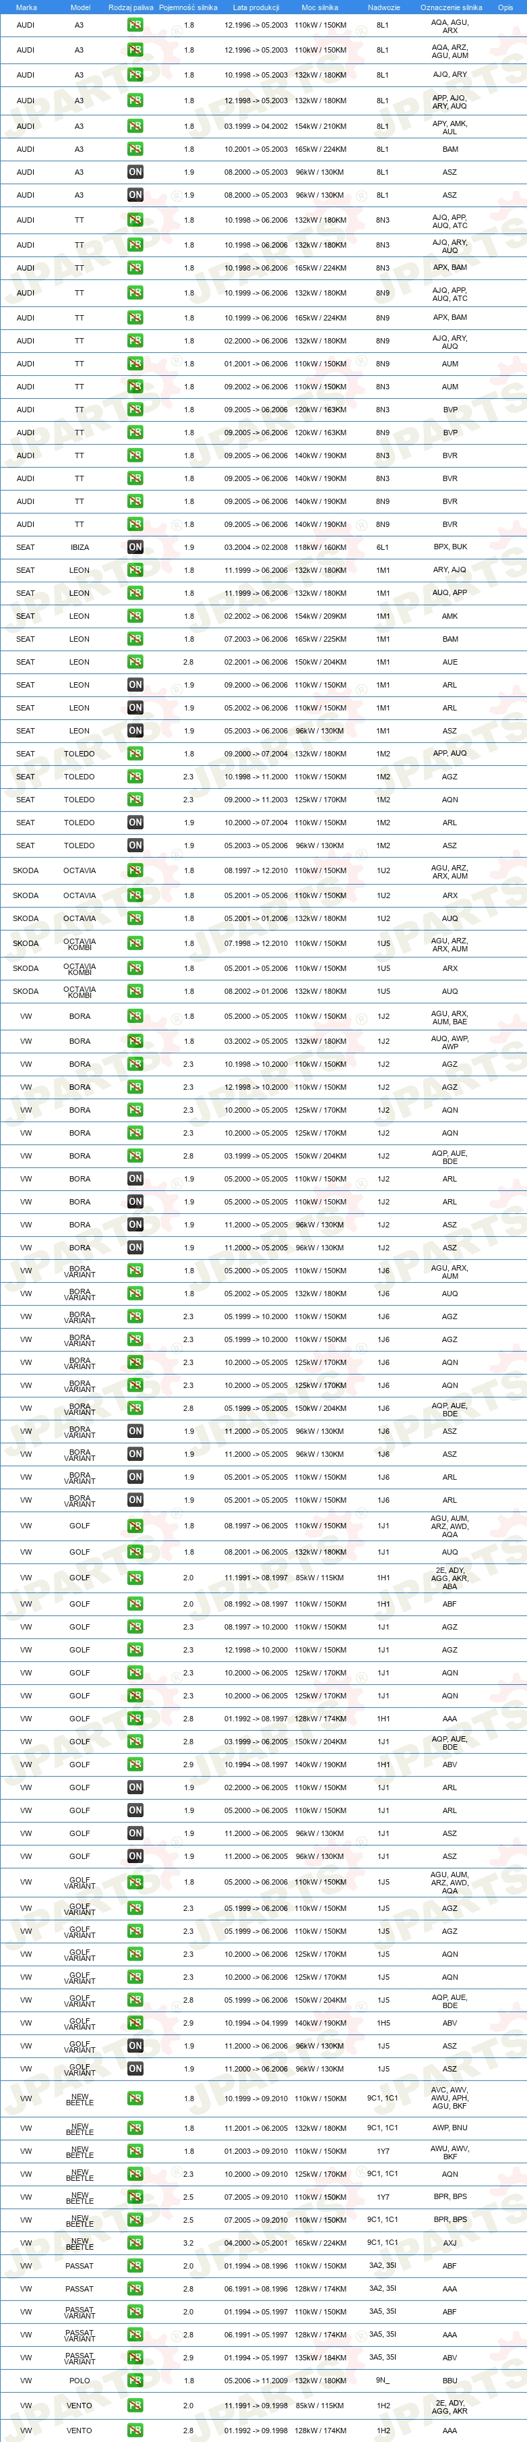Click the petrol icon for New Beetle AWP, BNU

(x=135, y=2128)
